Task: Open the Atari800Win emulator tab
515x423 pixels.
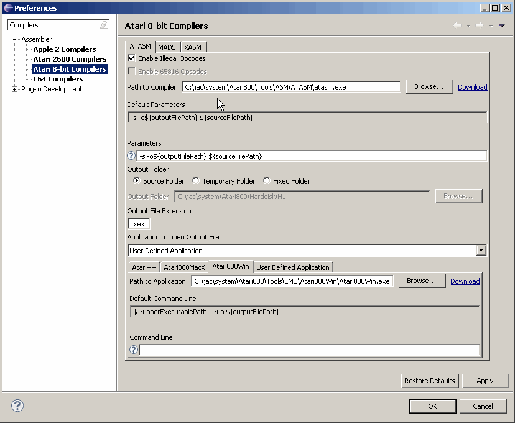Action: point(231,266)
